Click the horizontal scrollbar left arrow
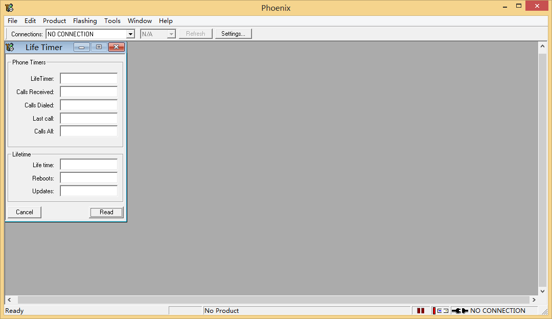 pyautogui.click(x=10, y=300)
